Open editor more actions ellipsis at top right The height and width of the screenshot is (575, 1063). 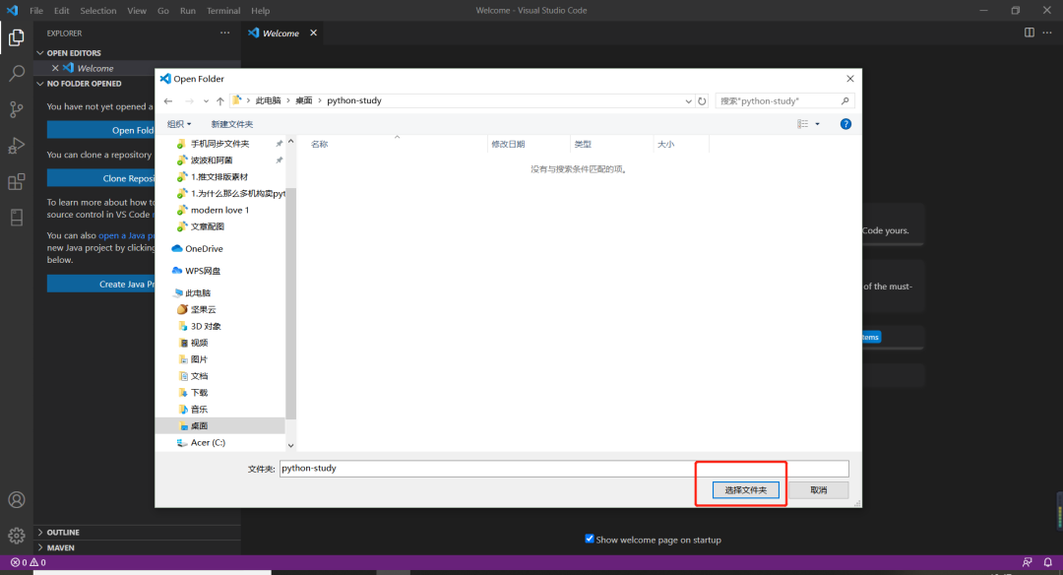click(1047, 32)
